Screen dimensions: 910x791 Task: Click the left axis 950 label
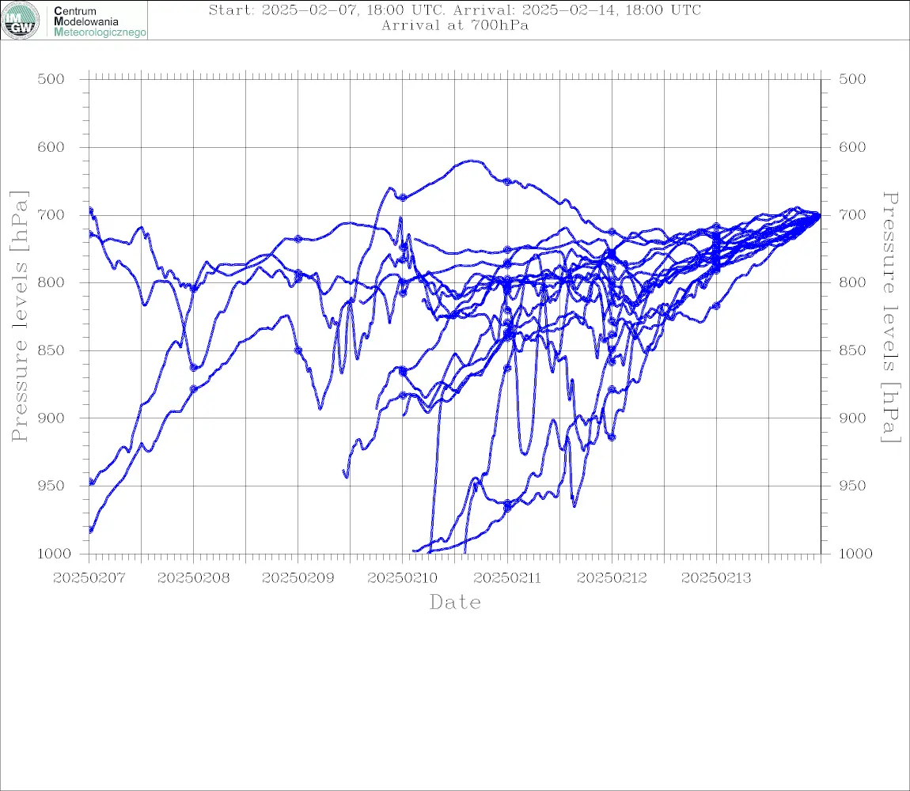coord(51,486)
